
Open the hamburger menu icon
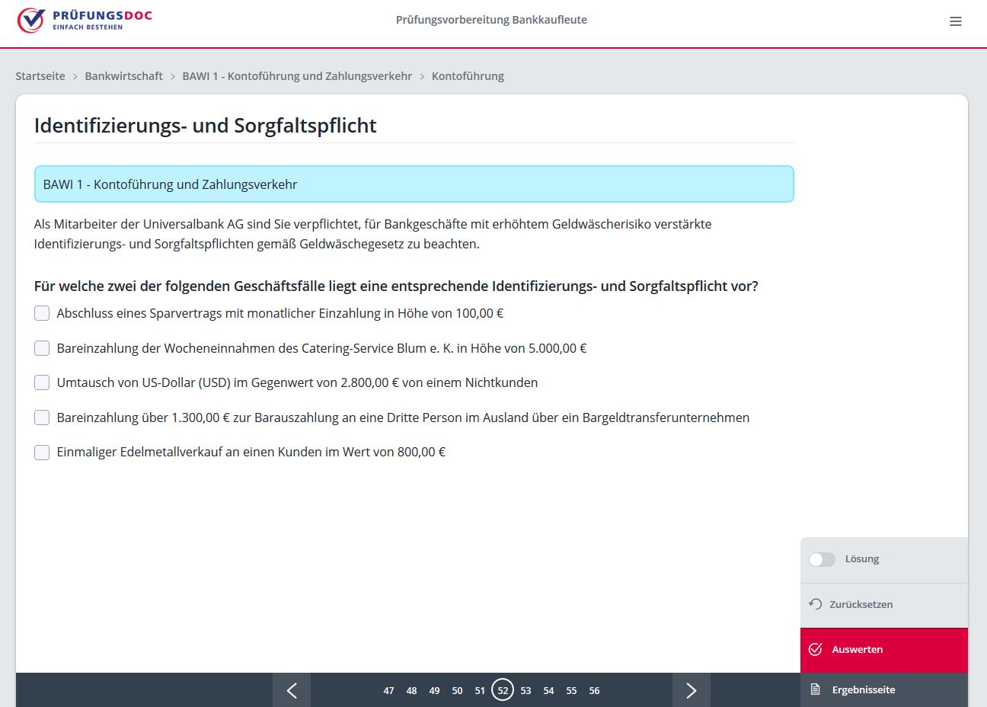pos(955,21)
